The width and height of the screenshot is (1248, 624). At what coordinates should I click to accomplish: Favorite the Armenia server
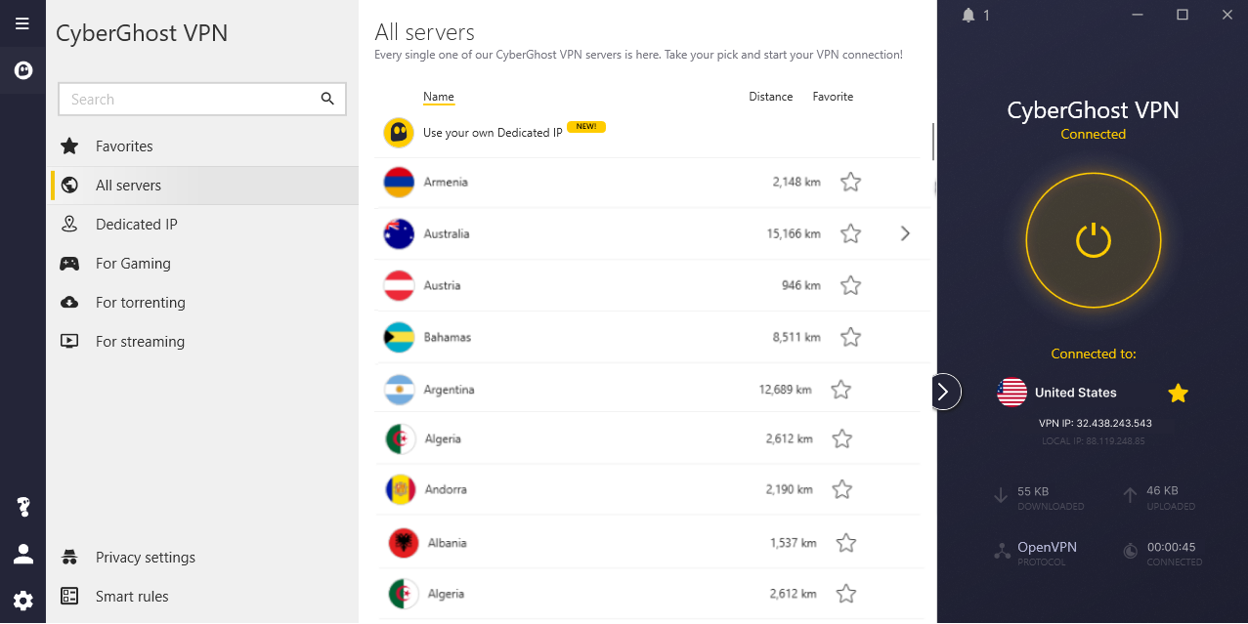(x=849, y=182)
